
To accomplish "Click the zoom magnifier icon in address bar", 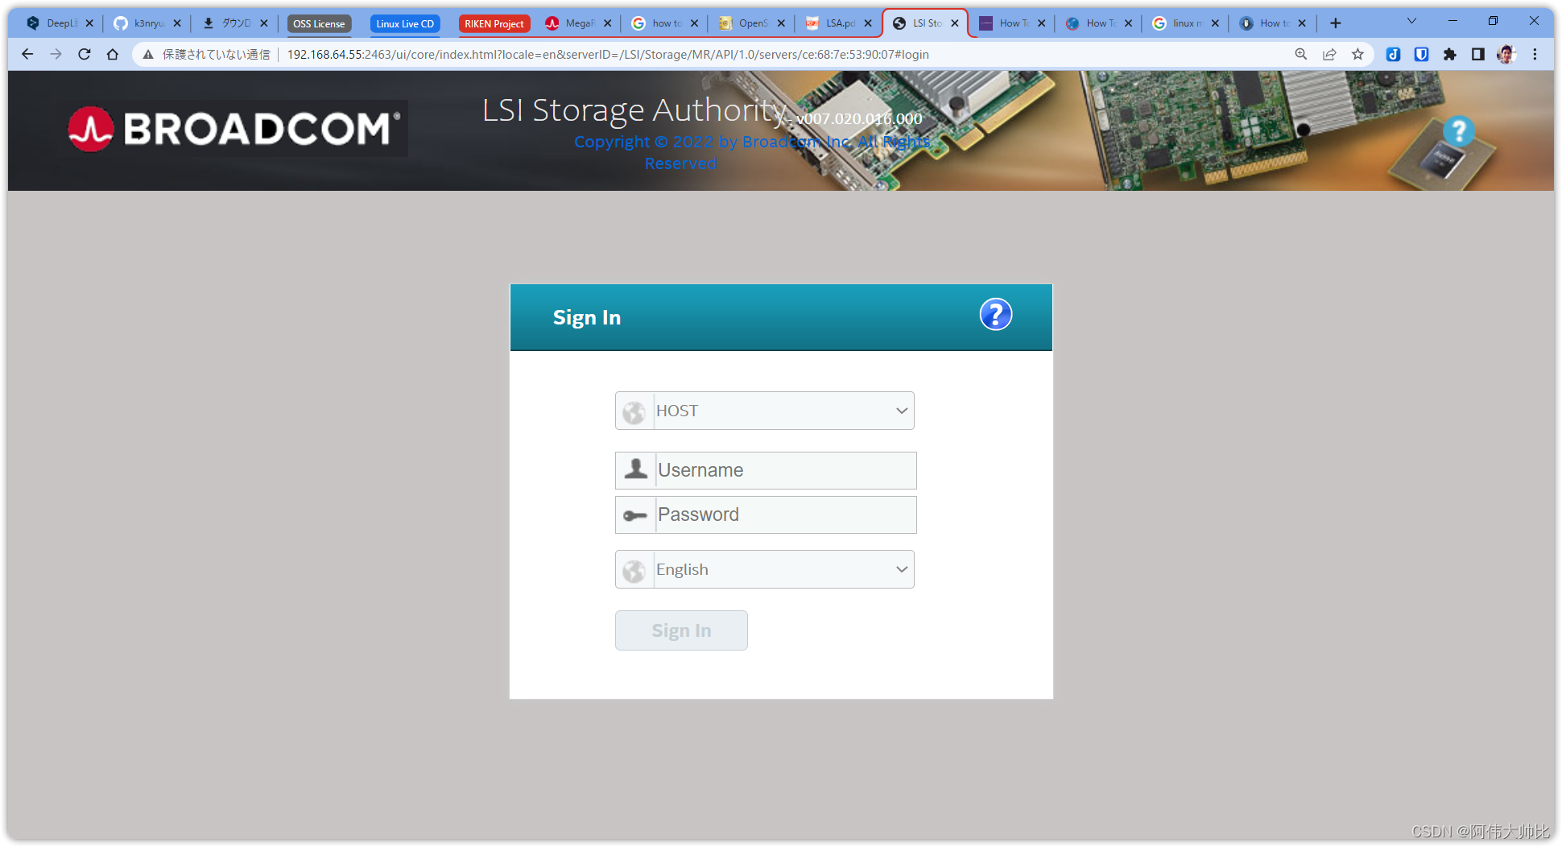I will tap(1301, 54).
